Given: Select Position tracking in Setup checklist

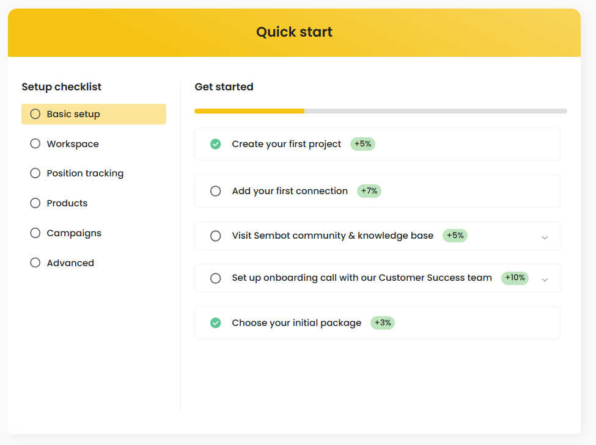Looking at the screenshot, I should tap(85, 173).
